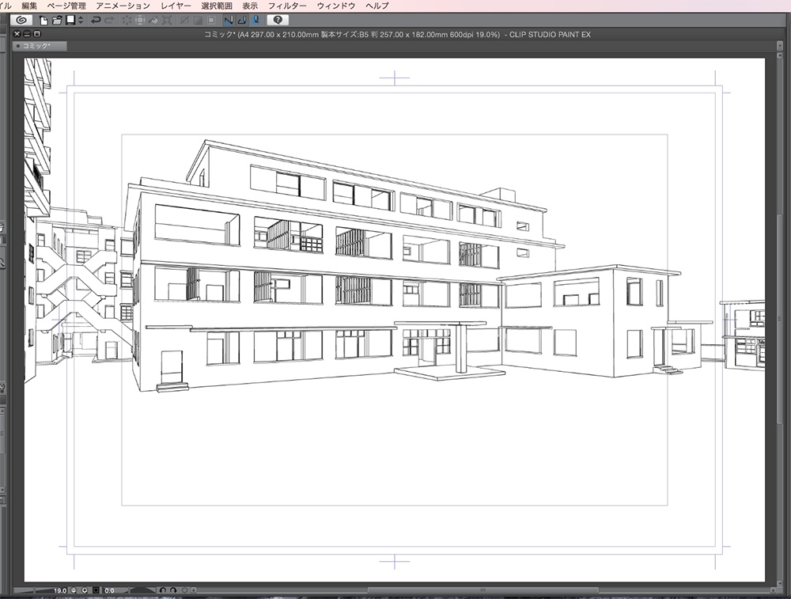
Task: Open the ヘルプ menu
Action: pyautogui.click(x=377, y=6)
